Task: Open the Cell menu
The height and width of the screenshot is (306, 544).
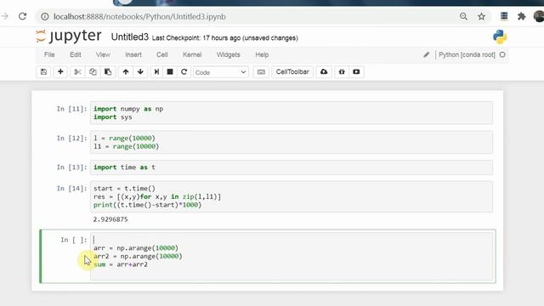Action: pyautogui.click(x=162, y=54)
